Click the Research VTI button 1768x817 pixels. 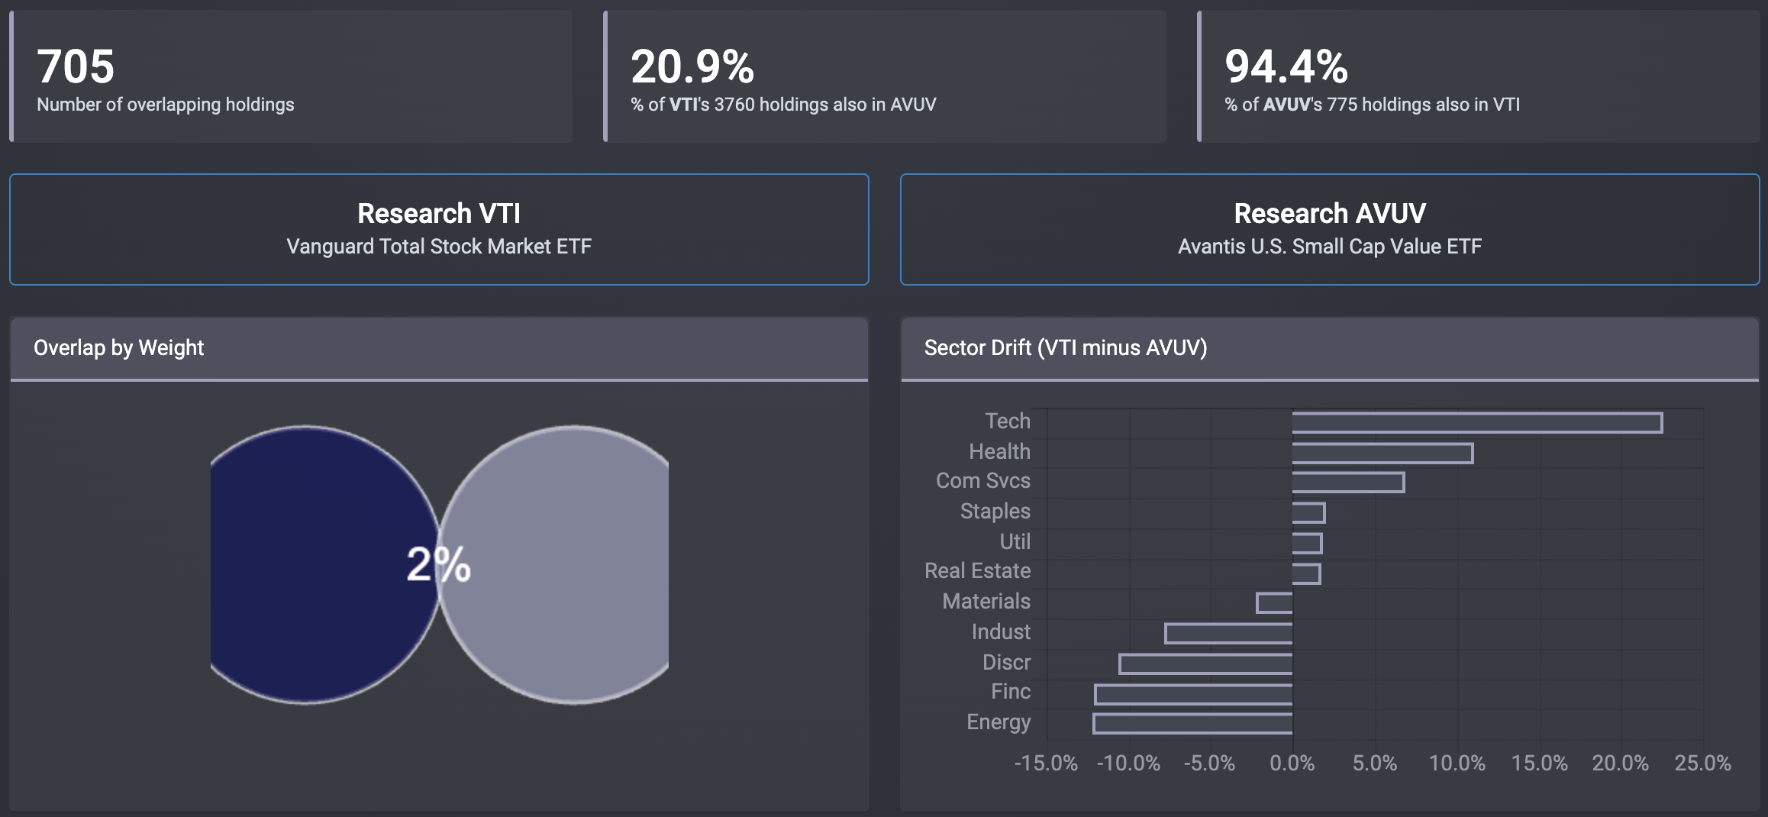click(x=439, y=229)
